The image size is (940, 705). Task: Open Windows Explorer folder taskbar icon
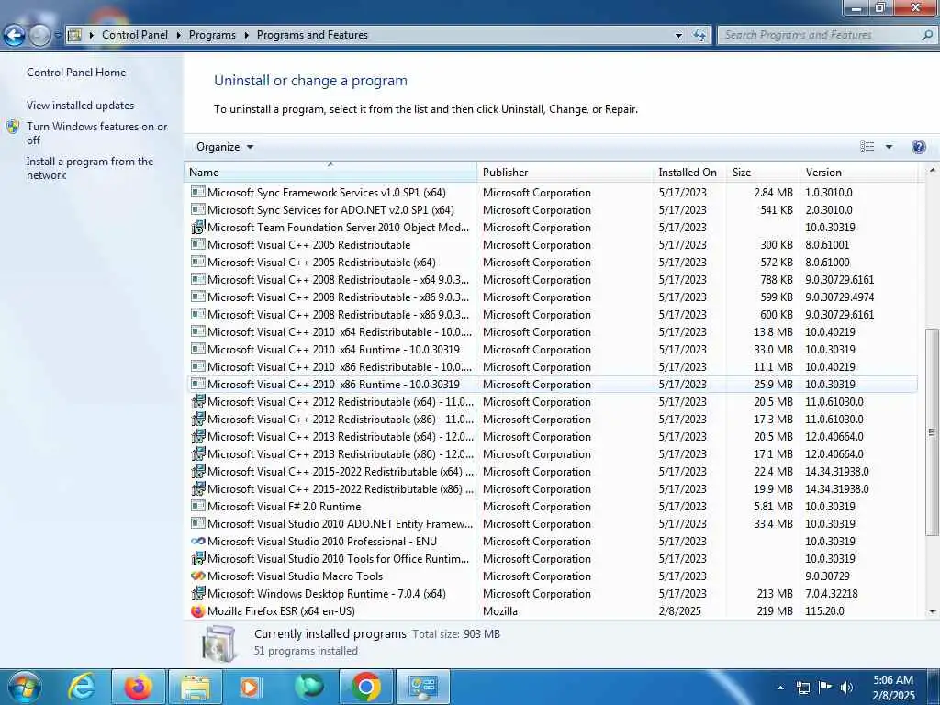pyautogui.click(x=196, y=687)
